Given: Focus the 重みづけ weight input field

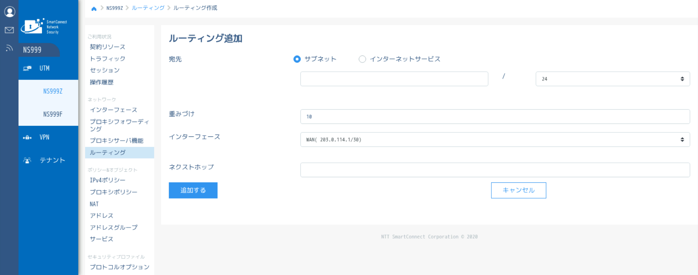Looking at the screenshot, I should (495, 117).
